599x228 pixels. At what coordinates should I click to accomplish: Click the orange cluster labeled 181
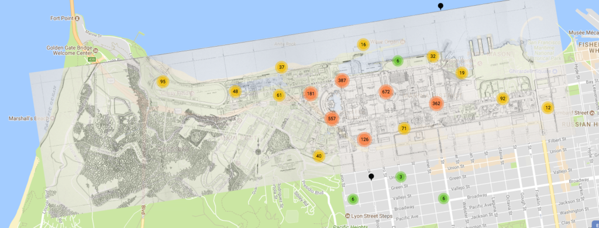311,94
